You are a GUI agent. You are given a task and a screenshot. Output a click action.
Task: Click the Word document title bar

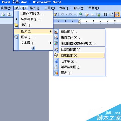coord(60,2)
